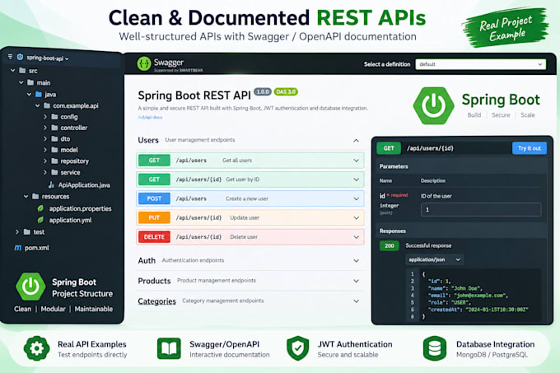560x373 pixels.
Task: Open the spring-boot-api project dropdown
Action: 48,58
